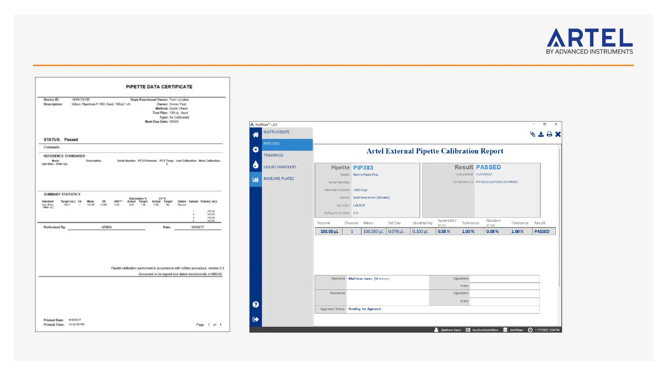
Task: Click the uncertainty 0.100 µL cell
Action: coord(423,232)
